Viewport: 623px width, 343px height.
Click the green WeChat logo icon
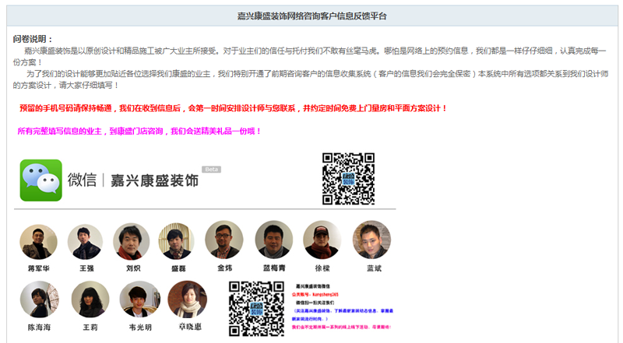[x=41, y=180]
